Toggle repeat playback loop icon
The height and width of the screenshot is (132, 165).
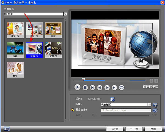point(121,87)
